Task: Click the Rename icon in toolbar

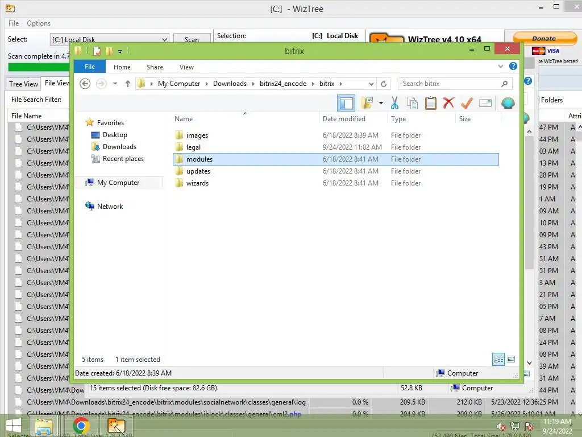Action: (485, 103)
